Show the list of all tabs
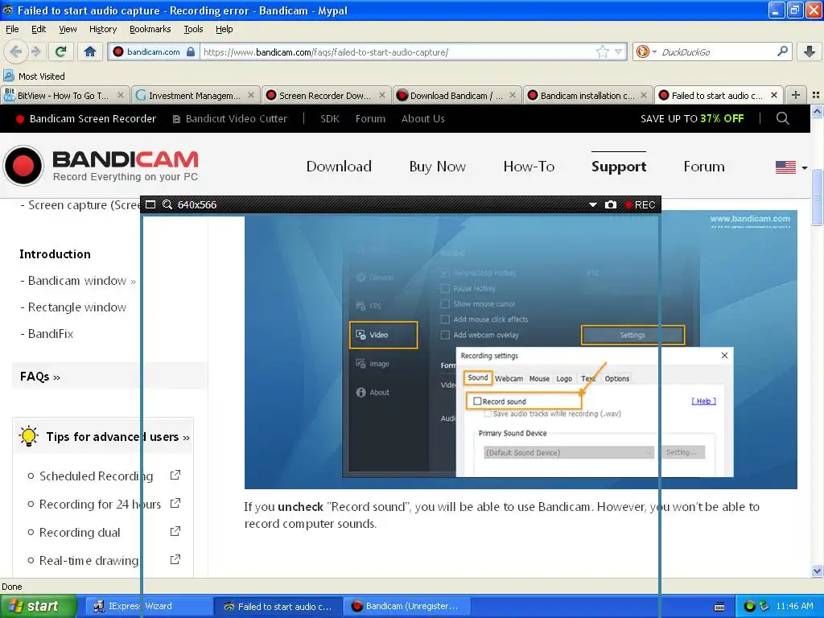 pyautogui.click(x=816, y=95)
